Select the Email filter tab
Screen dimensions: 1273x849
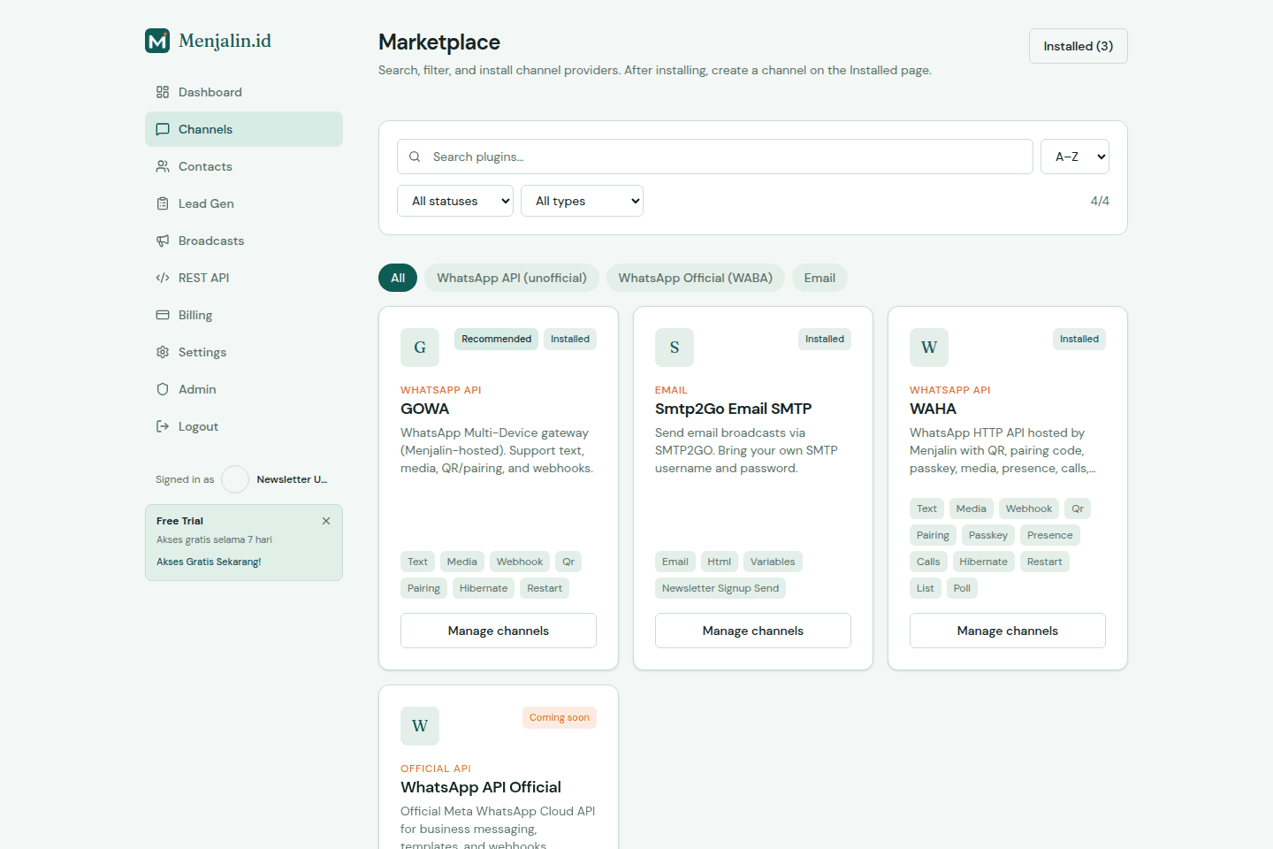[819, 278]
